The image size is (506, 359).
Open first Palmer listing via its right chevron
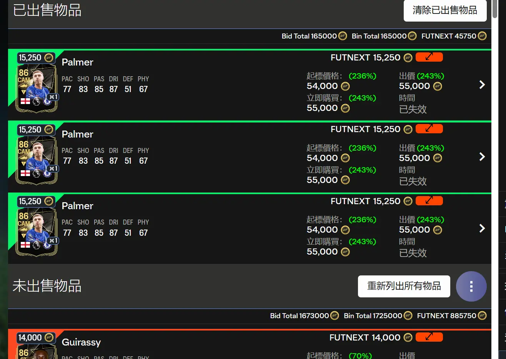click(482, 85)
